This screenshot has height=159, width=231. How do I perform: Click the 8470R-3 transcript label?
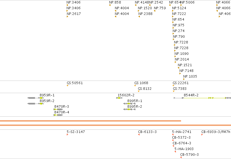62,107
